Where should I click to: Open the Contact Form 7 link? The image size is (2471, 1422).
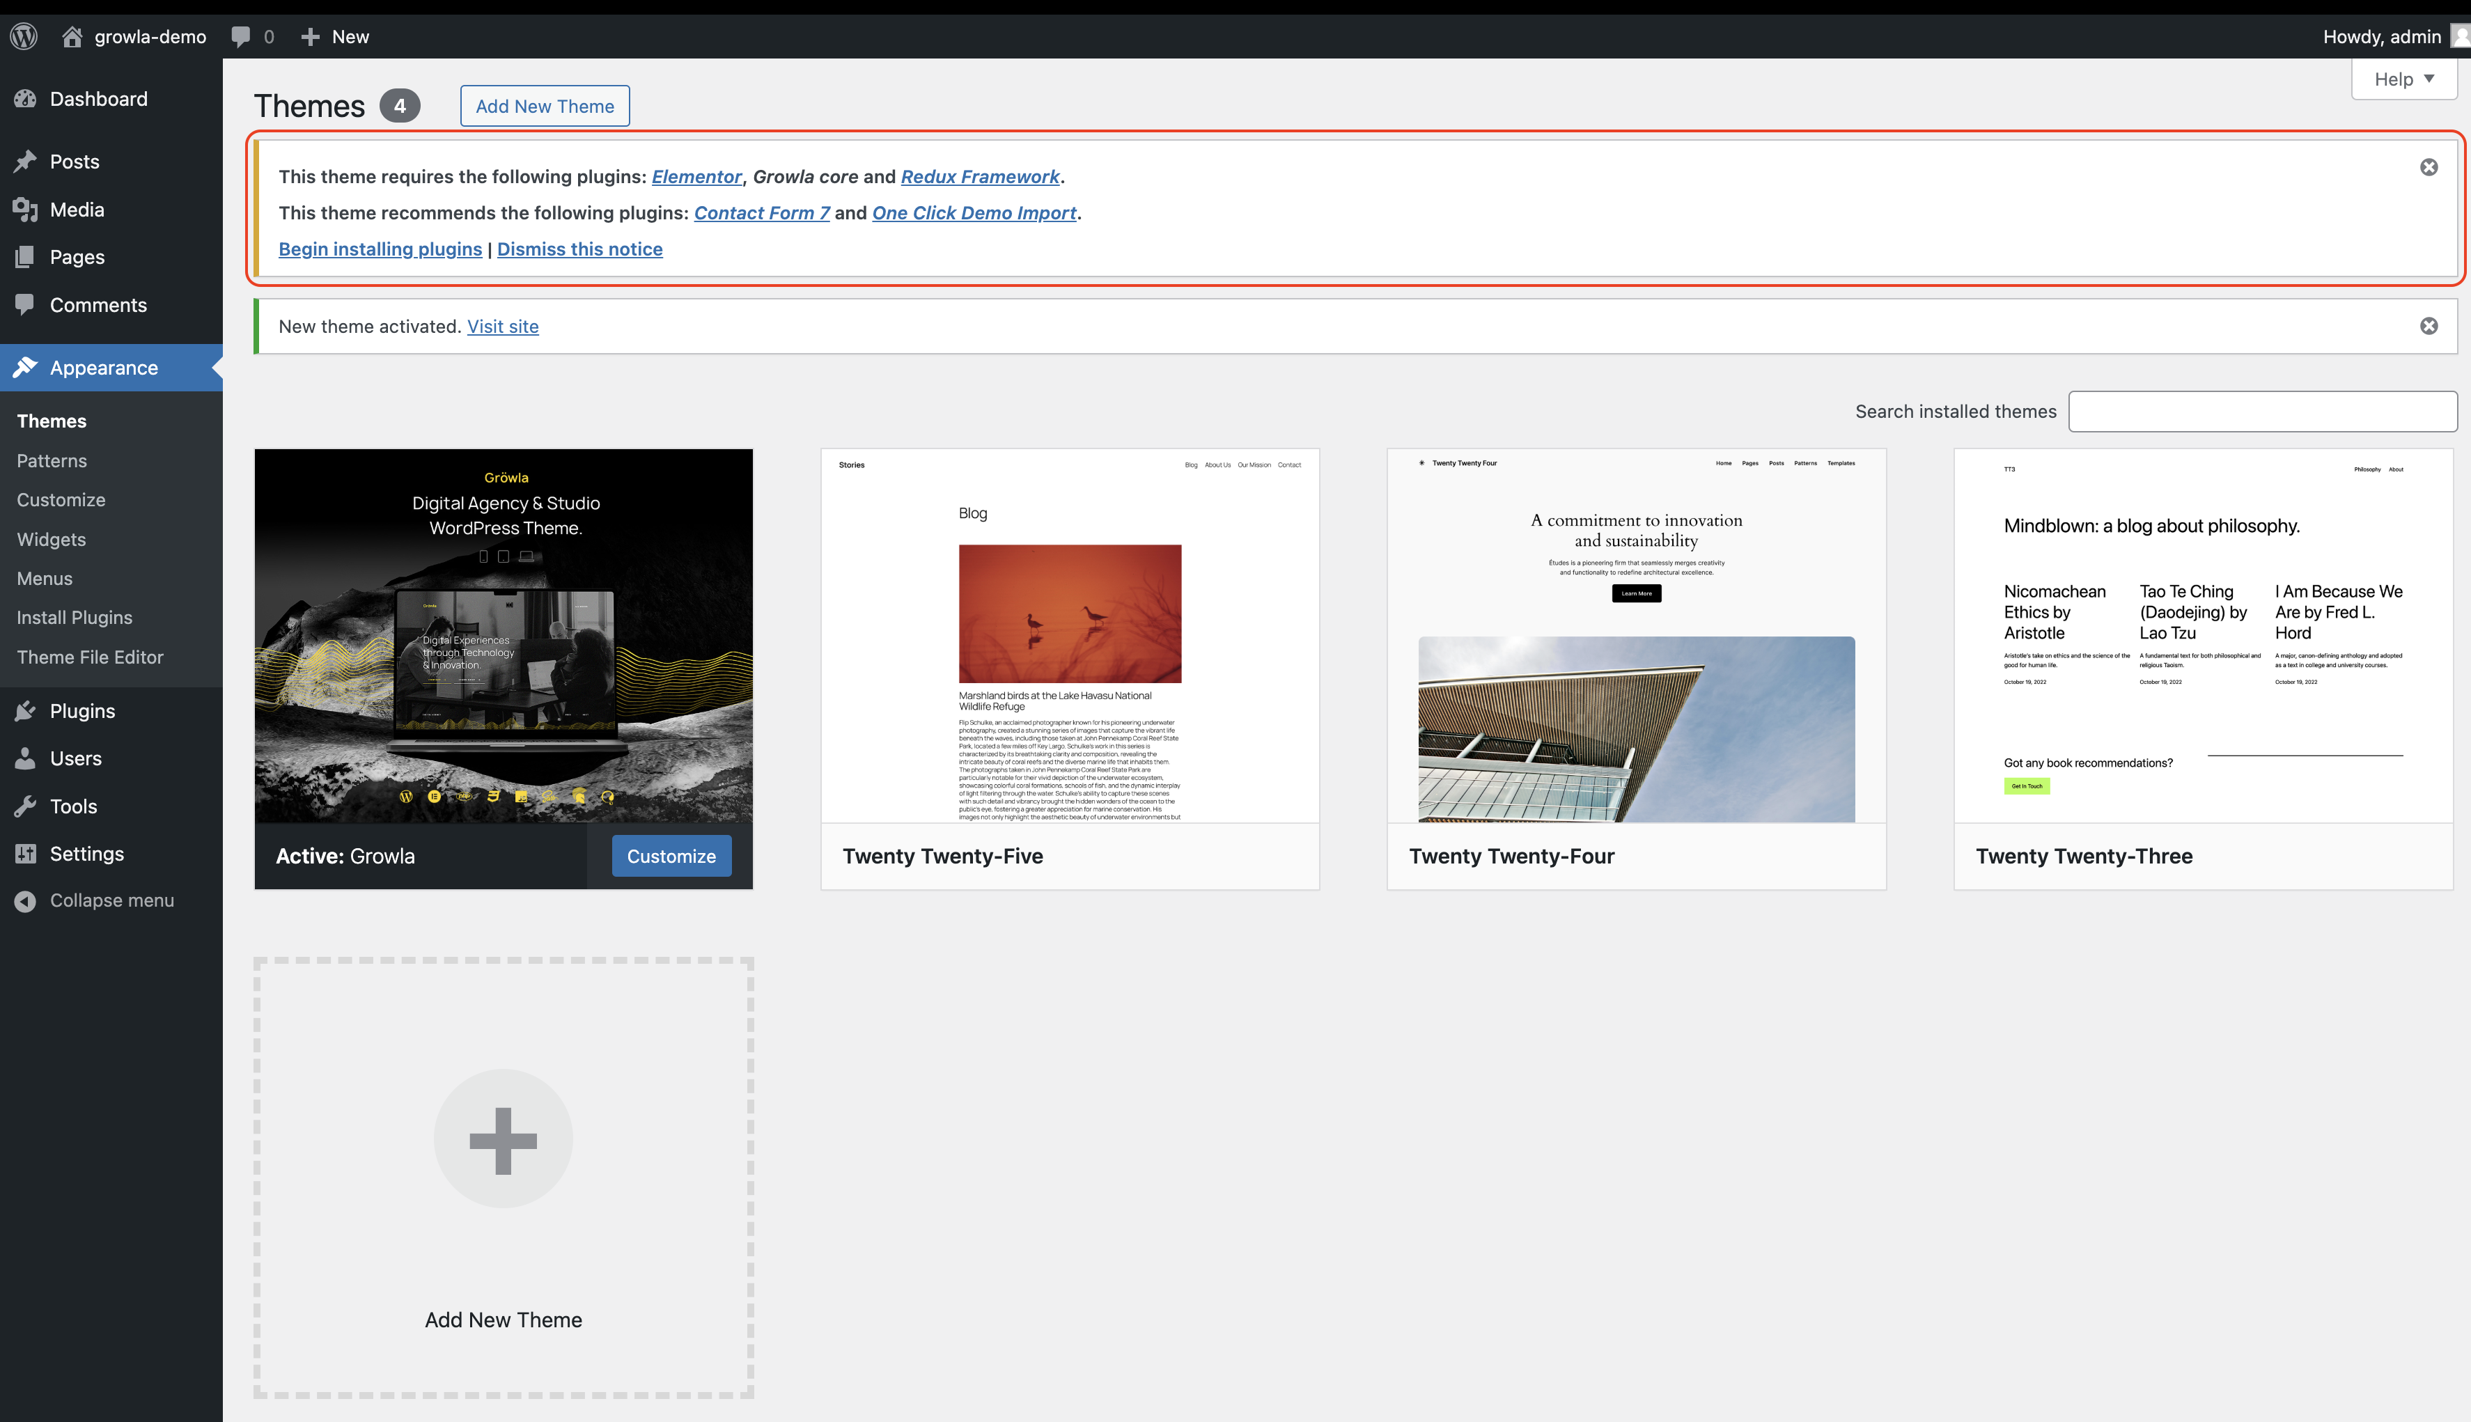click(x=762, y=213)
